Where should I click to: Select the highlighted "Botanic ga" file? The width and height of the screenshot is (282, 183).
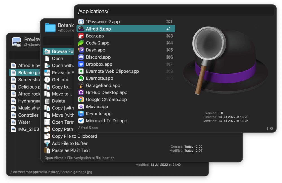pyautogui.click(x=25, y=73)
